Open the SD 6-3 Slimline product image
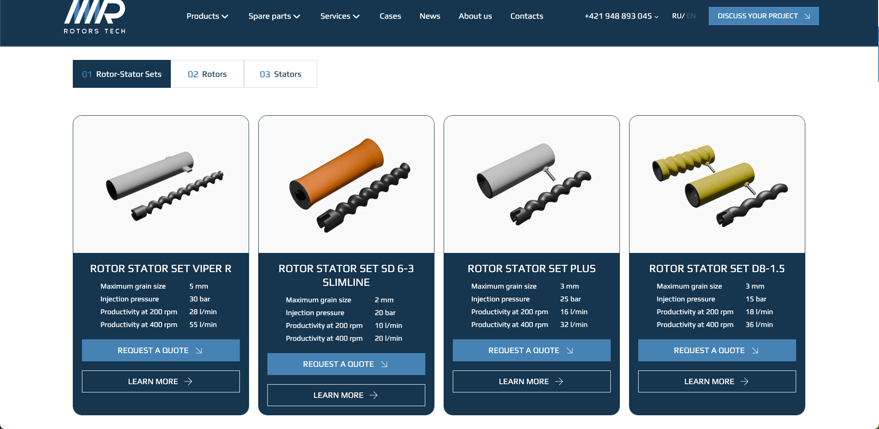879x429 pixels. 346,184
